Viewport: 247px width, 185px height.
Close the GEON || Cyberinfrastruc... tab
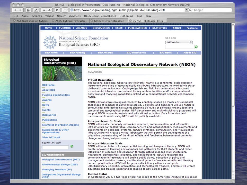coord(92,21)
